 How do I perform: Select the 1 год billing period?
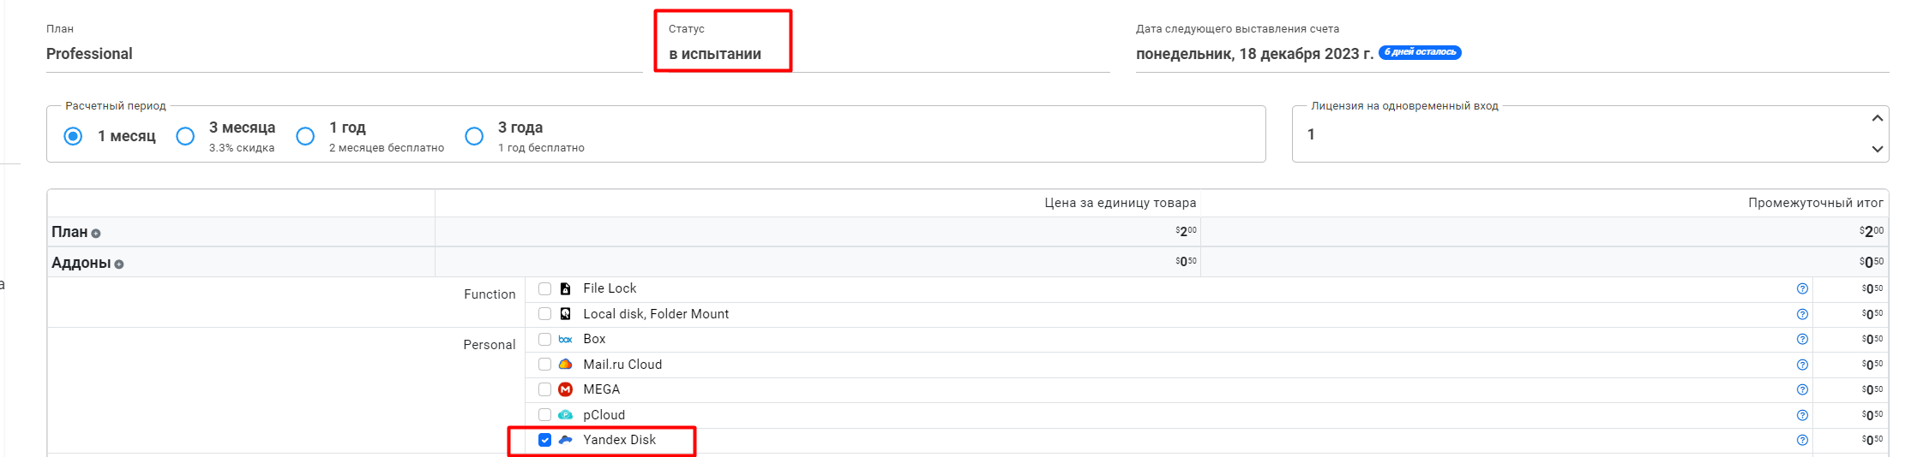(x=305, y=136)
